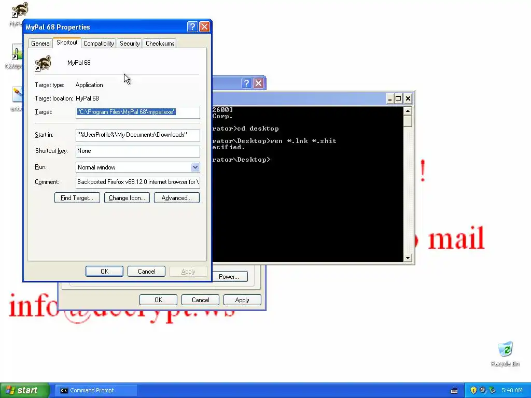Click the Shortcut key field showing None
The width and height of the screenshot is (531, 398).
click(x=138, y=151)
